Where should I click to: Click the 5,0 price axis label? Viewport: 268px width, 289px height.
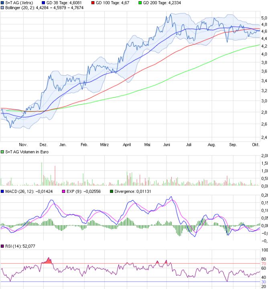264,18
